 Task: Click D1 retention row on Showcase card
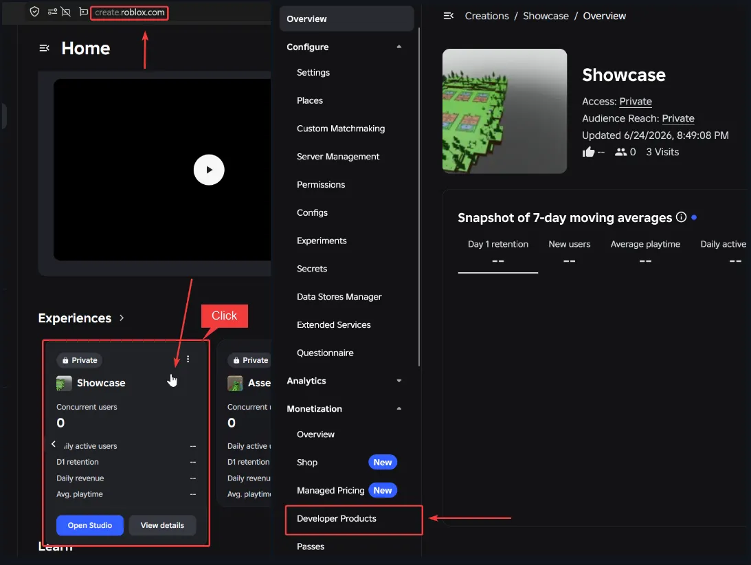click(126, 462)
